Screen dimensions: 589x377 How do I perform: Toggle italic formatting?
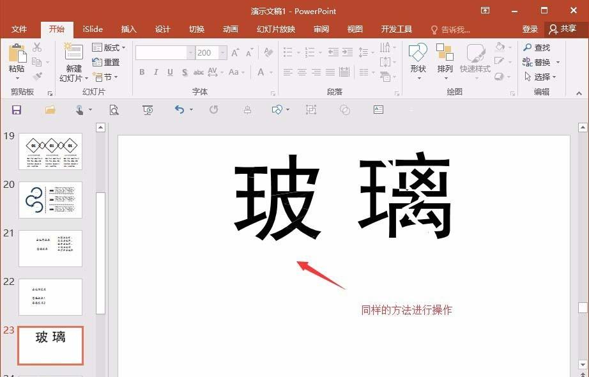tap(156, 73)
